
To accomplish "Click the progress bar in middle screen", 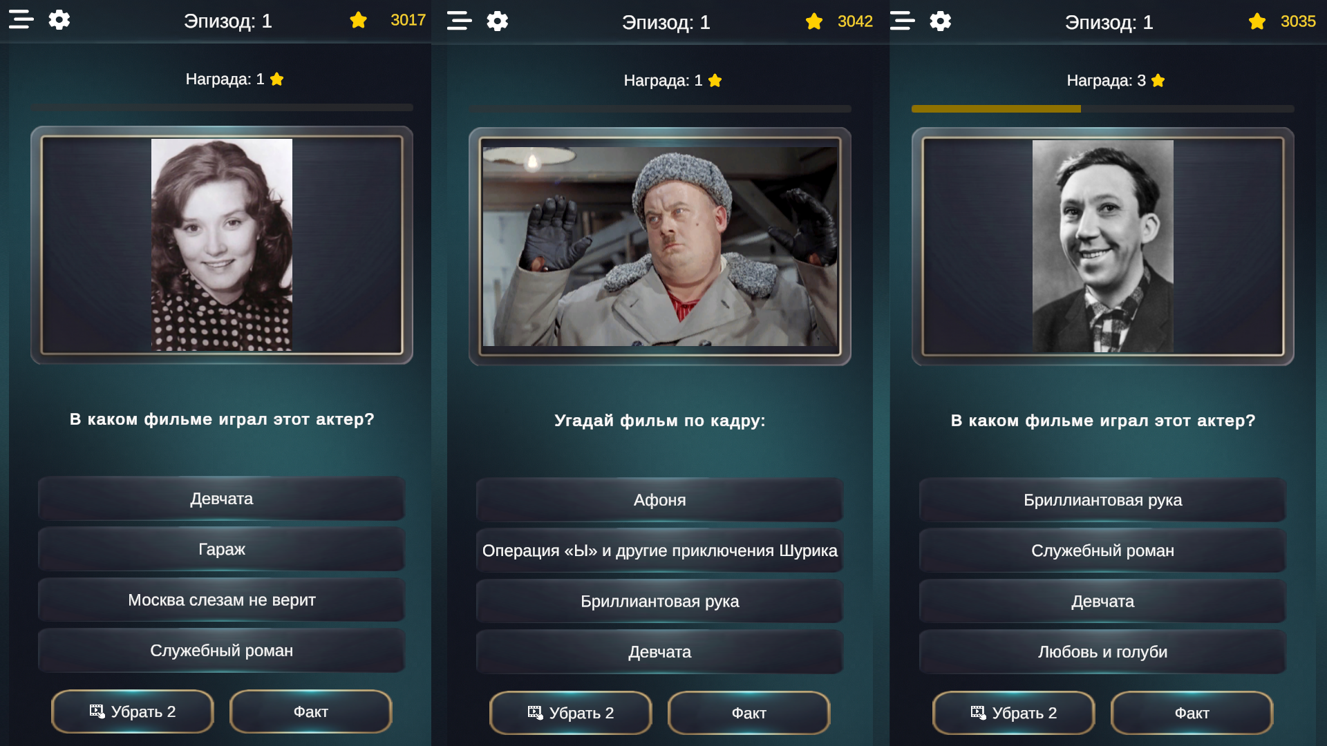I will point(660,109).
